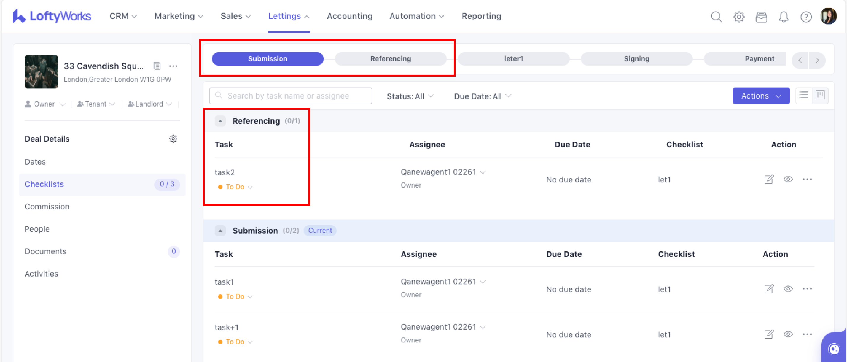Select the Commission sidebar tab

click(47, 207)
